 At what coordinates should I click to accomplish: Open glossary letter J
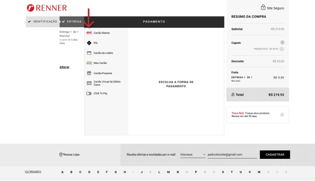tap(142, 172)
